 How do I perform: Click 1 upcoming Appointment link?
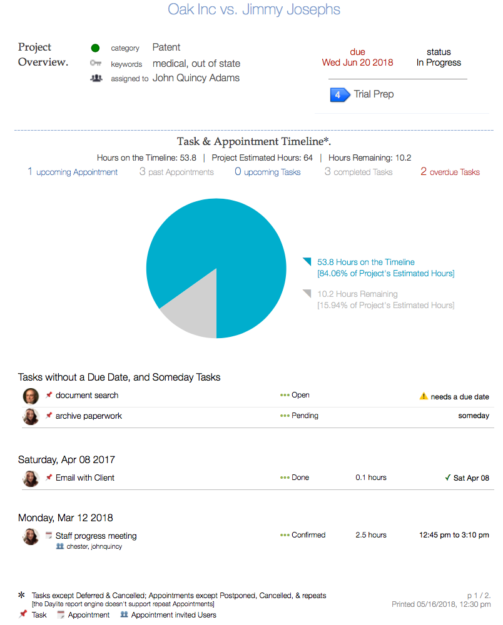coord(72,172)
